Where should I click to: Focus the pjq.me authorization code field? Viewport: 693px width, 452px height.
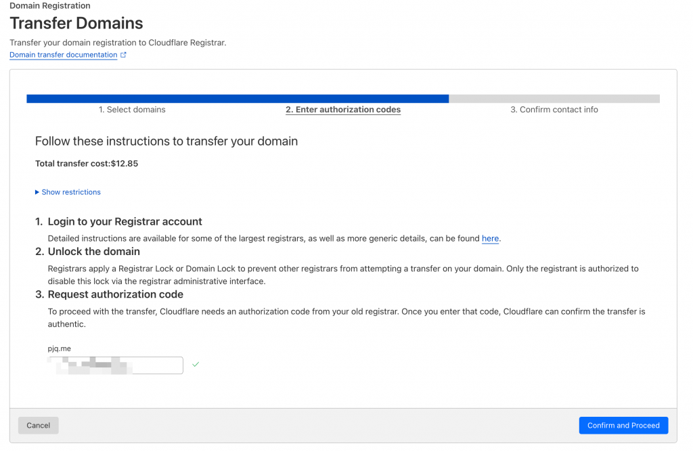point(115,365)
